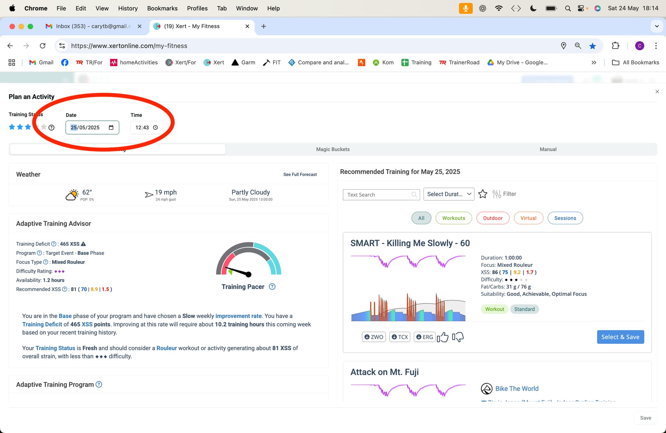666x433 pixels.
Task: Open Chrome three-dot menu
Action: tap(656, 46)
